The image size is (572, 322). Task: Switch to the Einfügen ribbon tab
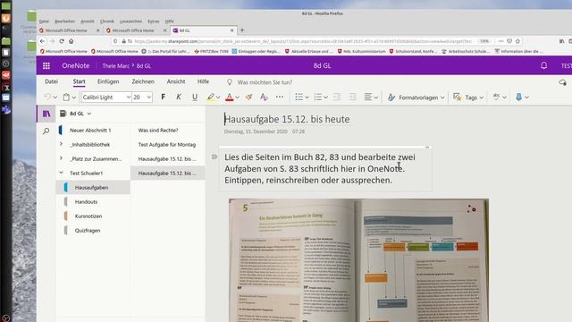(x=108, y=81)
